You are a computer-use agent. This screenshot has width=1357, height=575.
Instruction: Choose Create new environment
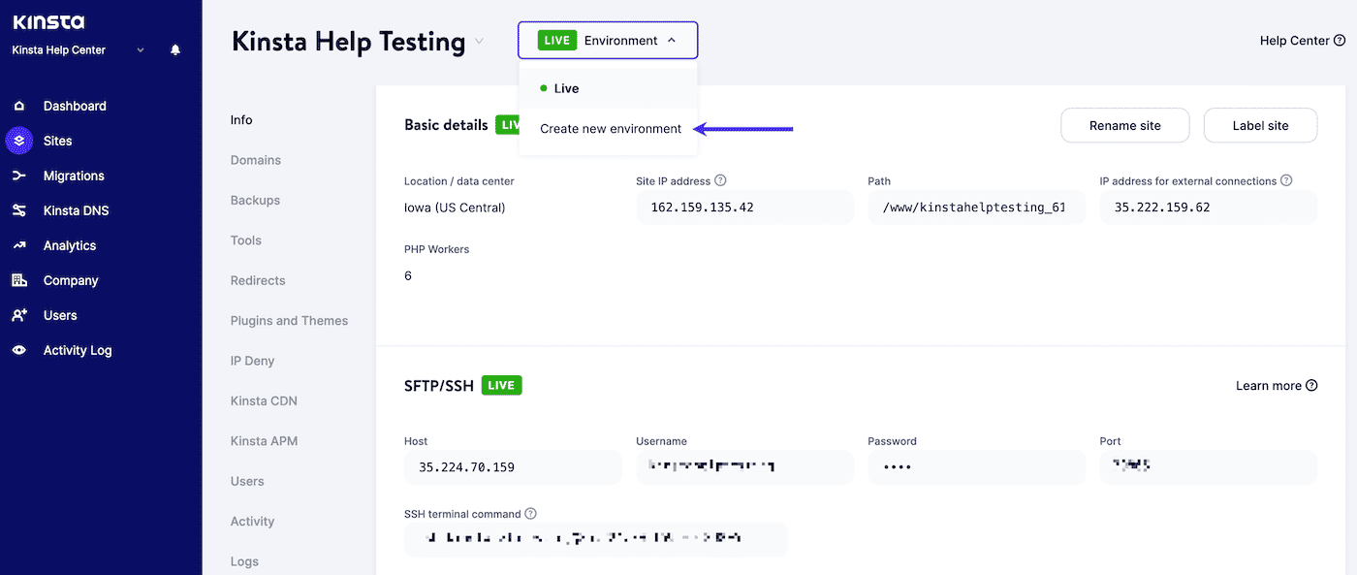(610, 128)
